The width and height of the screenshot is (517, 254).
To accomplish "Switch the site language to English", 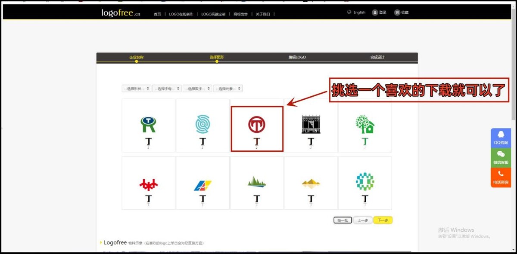I will 358,12.
